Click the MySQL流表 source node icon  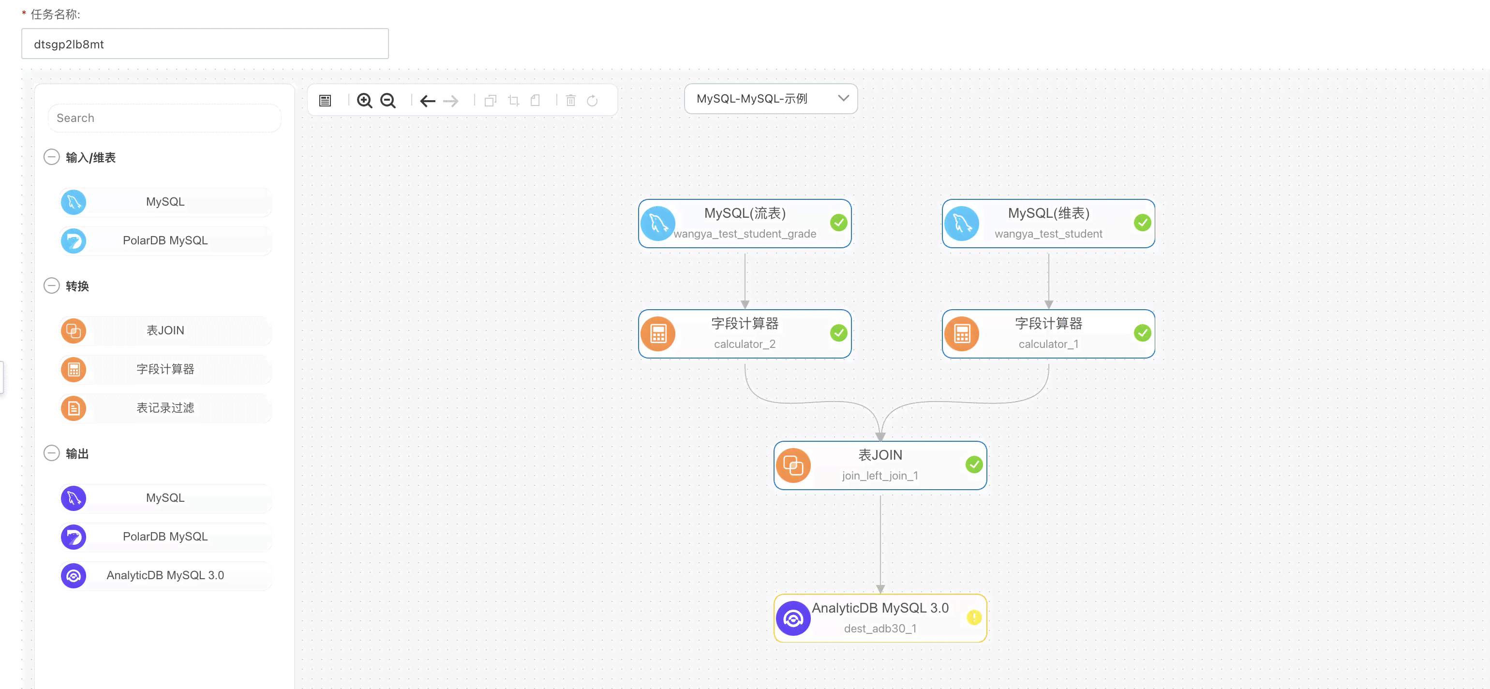[658, 222]
